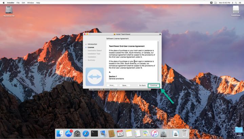This screenshot has height=139, width=244.
Task: Click the 'Software License Agreement' title
Action: 118,38
